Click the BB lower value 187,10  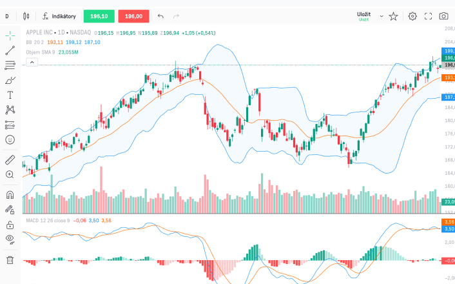coord(92,43)
